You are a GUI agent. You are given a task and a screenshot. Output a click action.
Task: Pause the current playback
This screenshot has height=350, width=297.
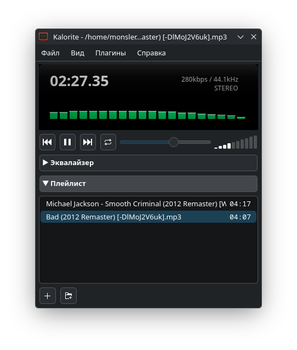[x=67, y=142]
